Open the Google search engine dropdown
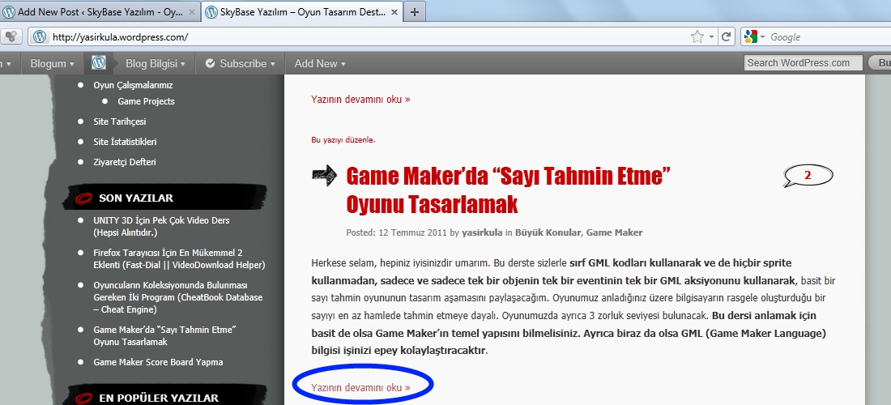Image resolution: width=891 pixels, height=405 pixels. coord(753,36)
